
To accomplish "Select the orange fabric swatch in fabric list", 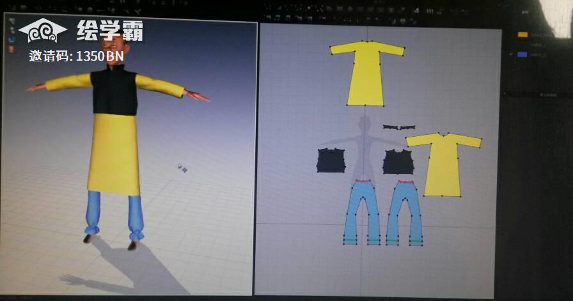I will click(x=522, y=35).
